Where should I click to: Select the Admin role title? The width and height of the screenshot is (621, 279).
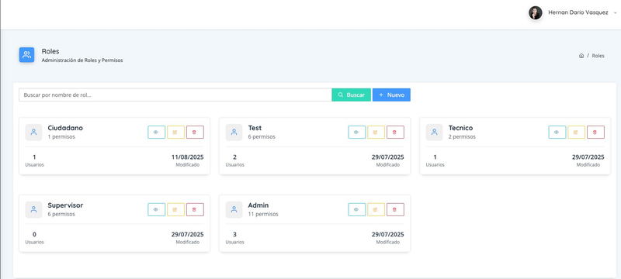[x=258, y=205]
